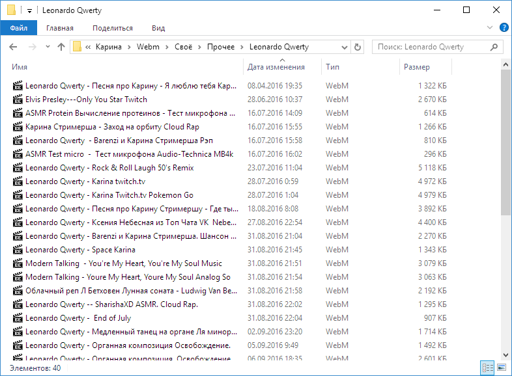The width and height of the screenshot is (512, 376).
Task: Select video icon of Elvis Presley---Only You file
Action: click(18, 100)
